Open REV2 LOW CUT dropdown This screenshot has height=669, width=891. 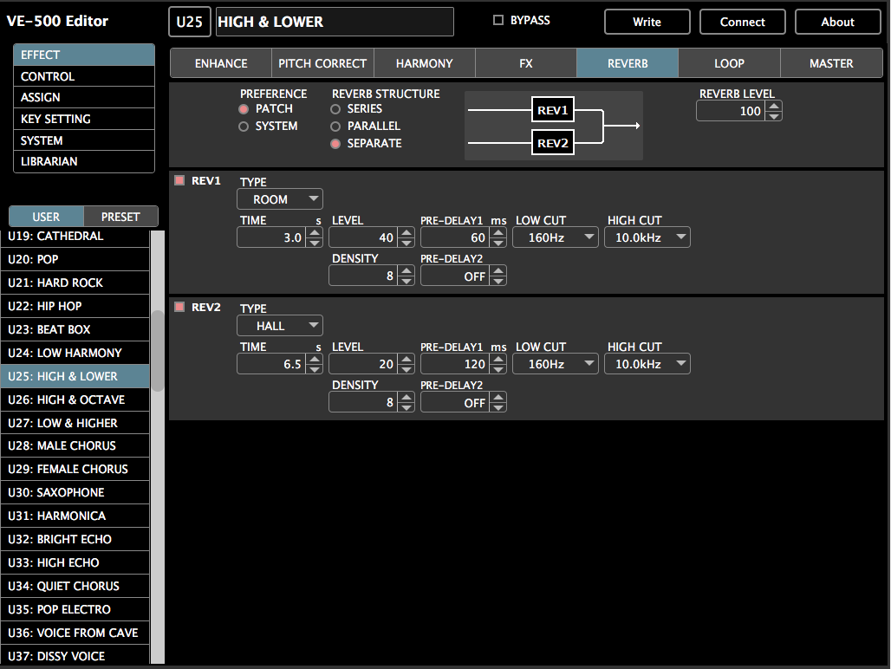click(x=556, y=364)
